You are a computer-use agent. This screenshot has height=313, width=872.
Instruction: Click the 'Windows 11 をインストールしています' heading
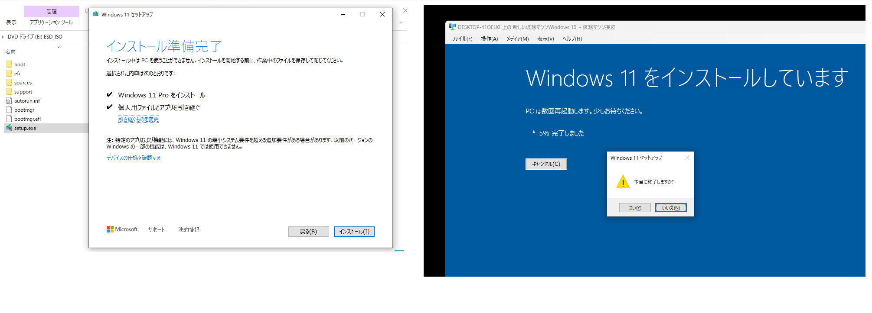pos(687,78)
